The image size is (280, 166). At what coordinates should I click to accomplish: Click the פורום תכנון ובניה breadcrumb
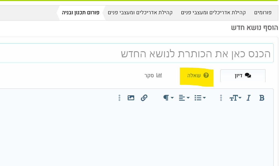[81, 13]
